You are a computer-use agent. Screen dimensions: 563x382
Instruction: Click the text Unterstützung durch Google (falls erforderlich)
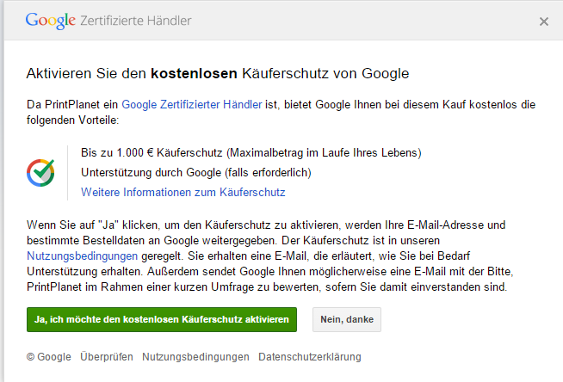[196, 173]
